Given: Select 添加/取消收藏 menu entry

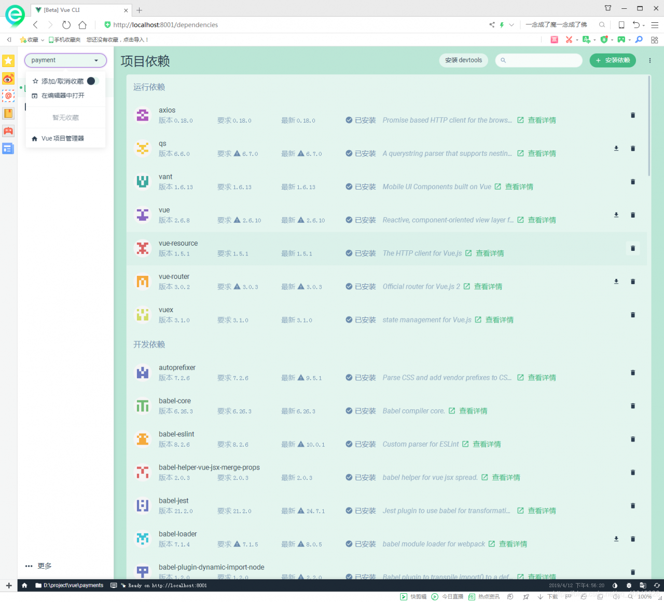Looking at the screenshot, I should coord(65,81).
